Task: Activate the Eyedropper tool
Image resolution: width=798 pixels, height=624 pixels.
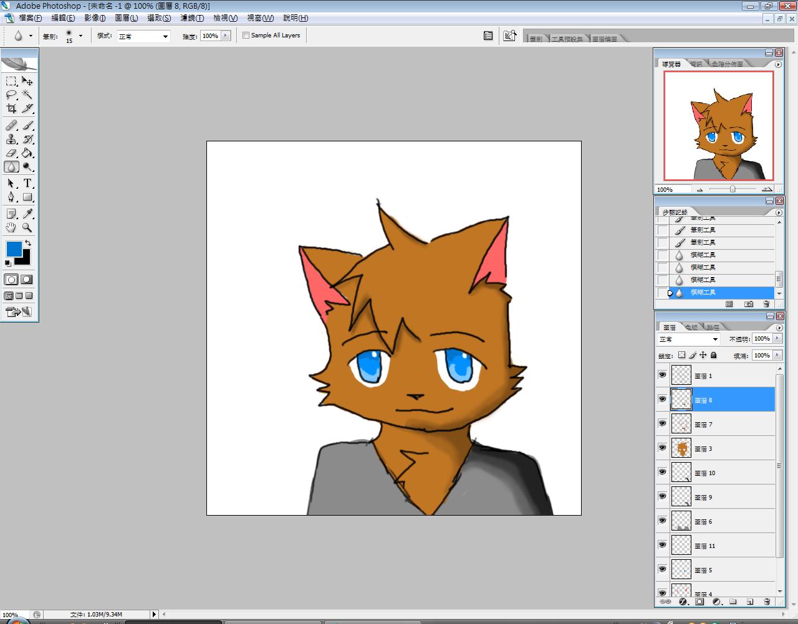Action: [x=27, y=214]
